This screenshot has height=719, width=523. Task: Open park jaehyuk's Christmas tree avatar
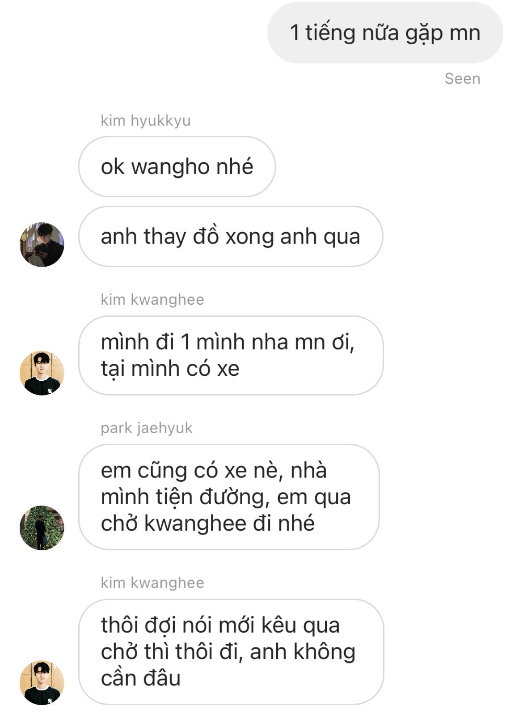coord(42,528)
